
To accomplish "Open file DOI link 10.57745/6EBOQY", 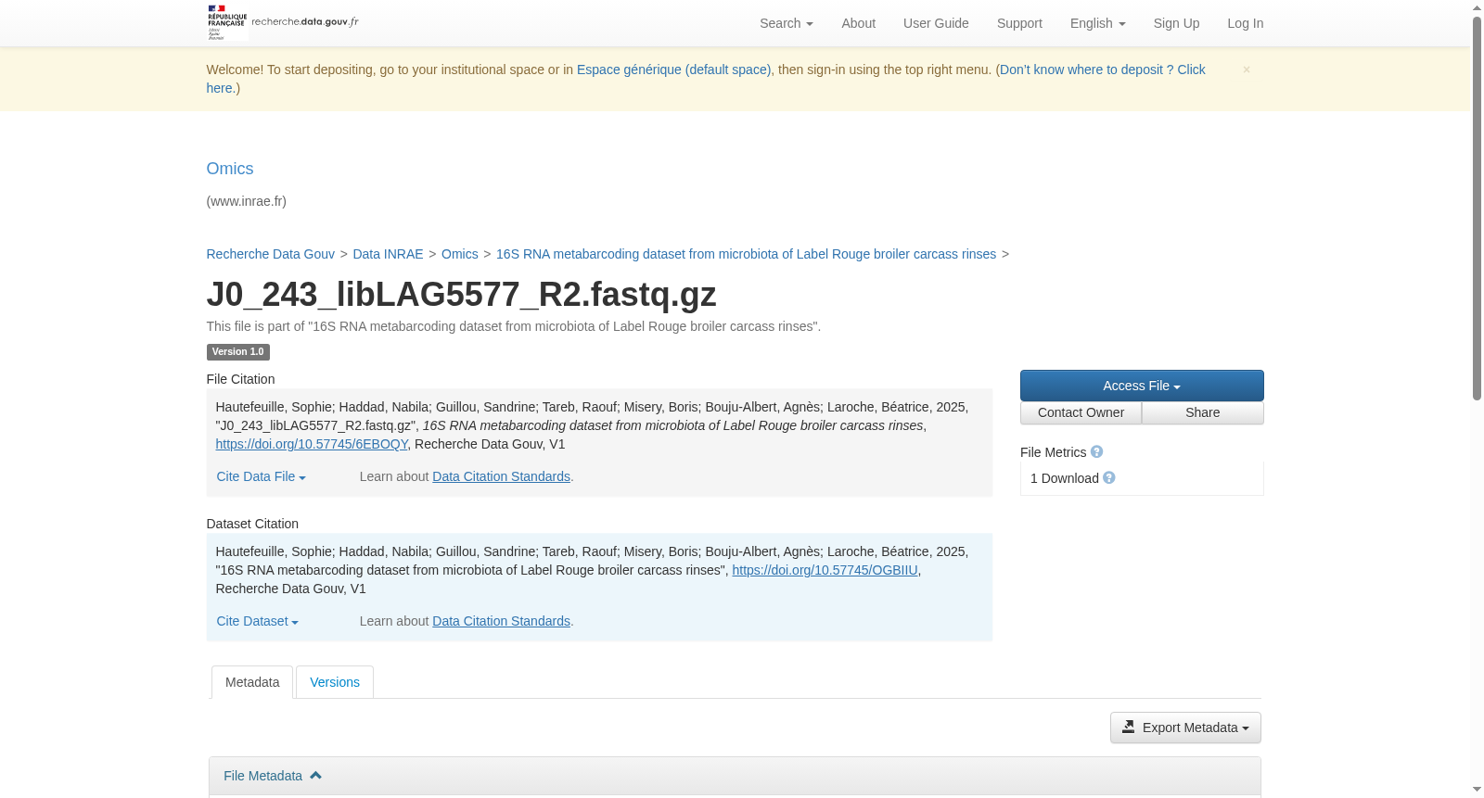I will coord(312,444).
